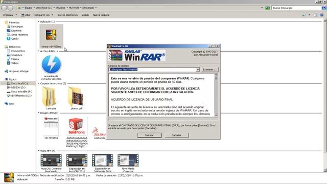Click the Disco local (C:) breadcrumb

pyautogui.click(x=44, y=8)
